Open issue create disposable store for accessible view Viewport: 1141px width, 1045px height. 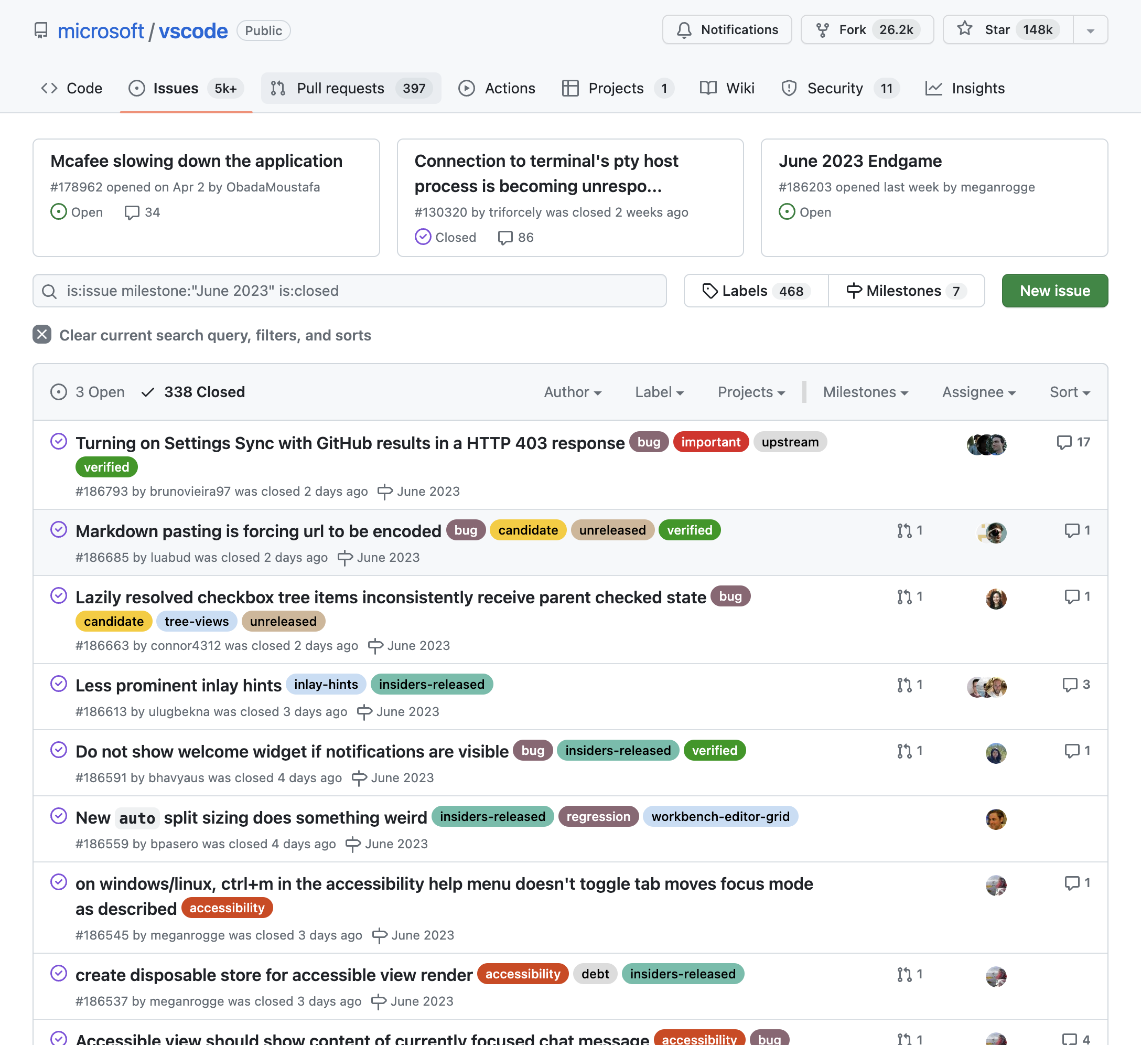(x=274, y=975)
